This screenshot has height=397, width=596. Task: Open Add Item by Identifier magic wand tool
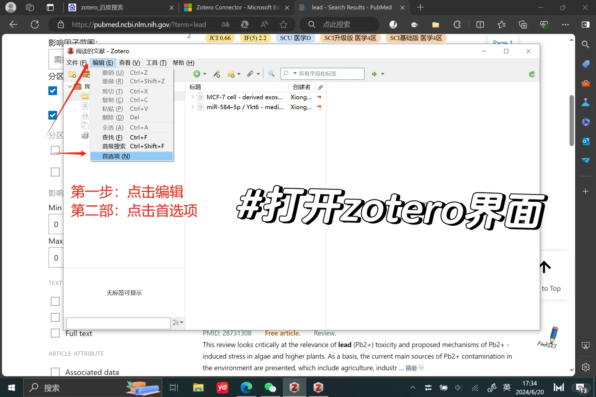216,74
